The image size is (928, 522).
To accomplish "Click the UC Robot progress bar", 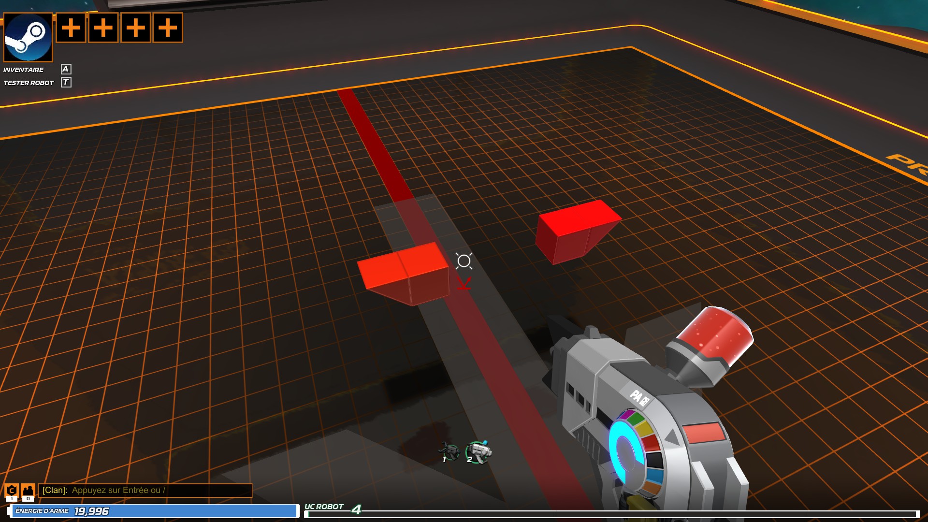I will 612,514.
